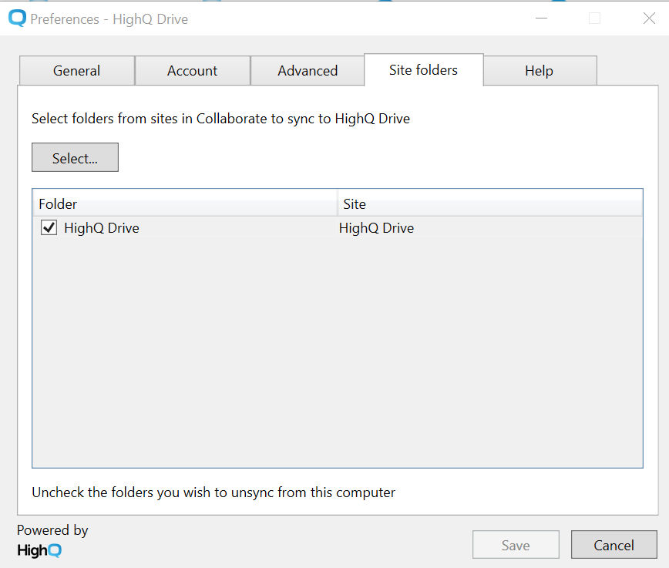Click HighQ Drive in Site column
669x568 pixels.
pos(376,228)
